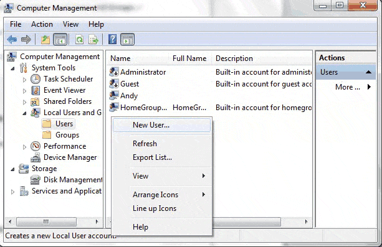Image resolution: width=382 pixels, height=247 pixels.
Task: Expand the Services and Applications node
Action: click(x=12, y=192)
